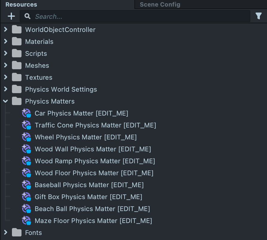Collapse the Physics Matters folder
Image resolution: width=267 pixels, height=240 pixels.
pos(5,101)
